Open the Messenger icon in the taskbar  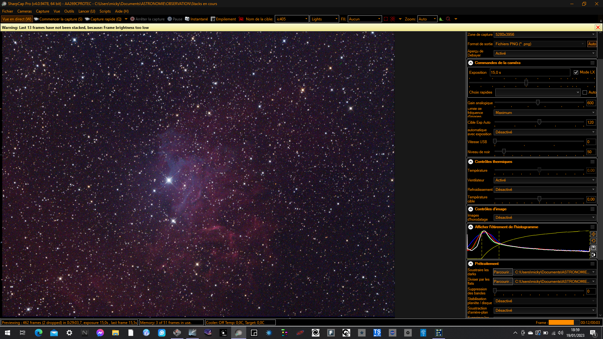[100, 333]
